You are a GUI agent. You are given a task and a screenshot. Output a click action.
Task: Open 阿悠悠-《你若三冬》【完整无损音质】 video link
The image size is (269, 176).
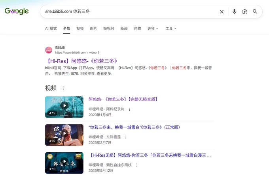pyautogui.click(x=123, y=99)
